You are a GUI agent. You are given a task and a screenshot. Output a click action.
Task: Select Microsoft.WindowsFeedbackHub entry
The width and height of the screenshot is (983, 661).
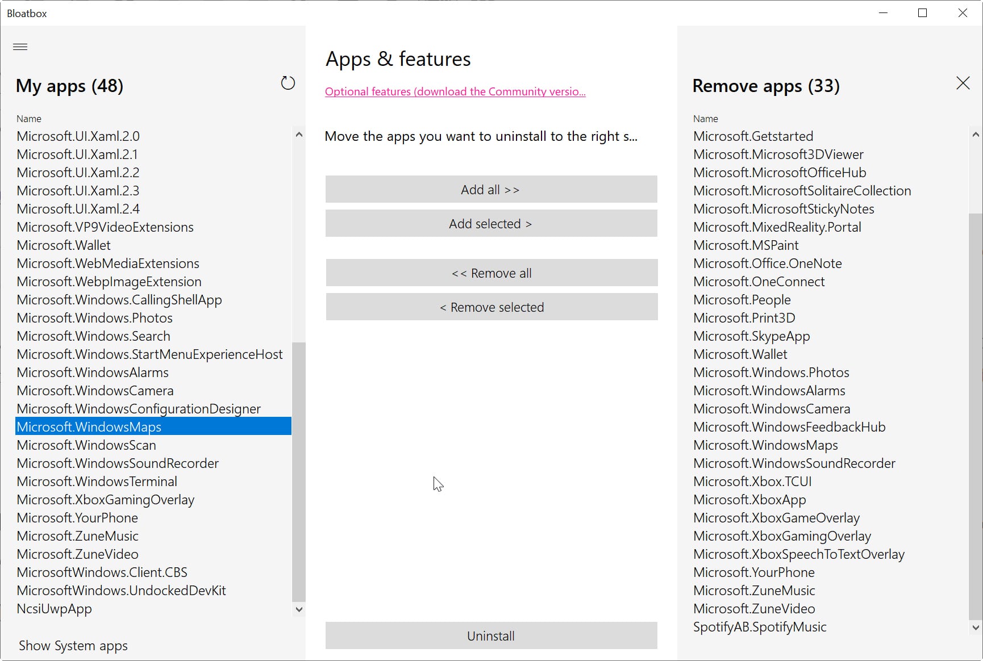830,427
